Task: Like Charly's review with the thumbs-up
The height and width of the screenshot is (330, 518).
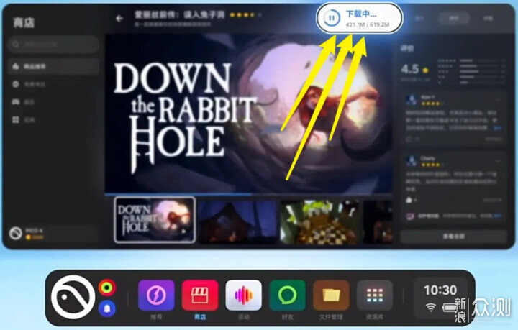Action: pyautogui.click(x=409, y=200)
